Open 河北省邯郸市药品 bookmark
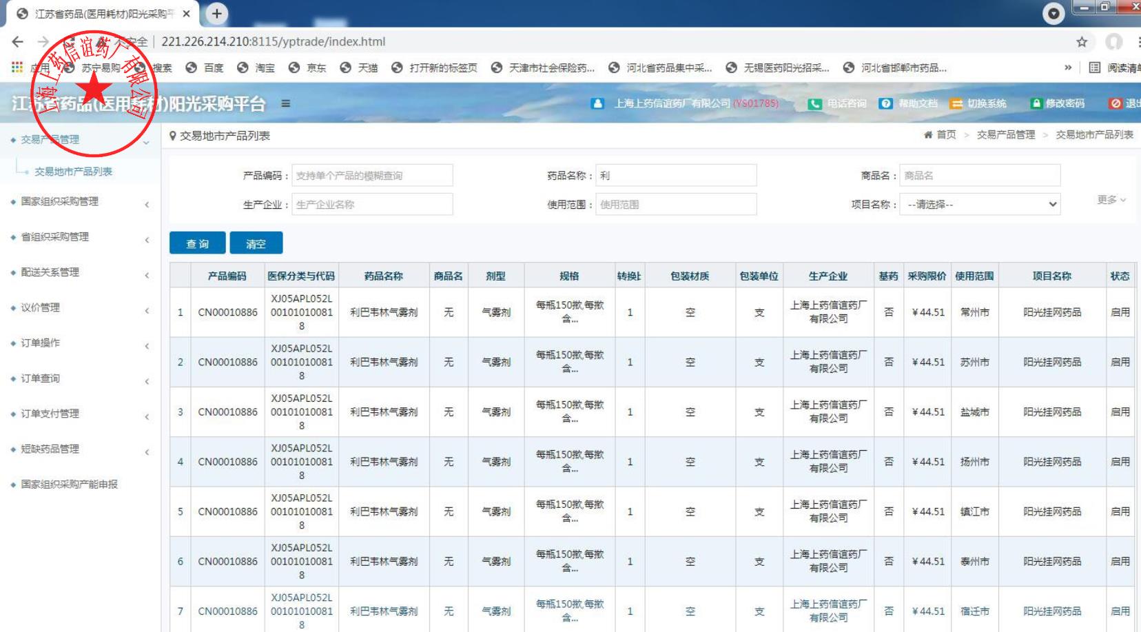 pyautogui.click(x=895, y=68)
